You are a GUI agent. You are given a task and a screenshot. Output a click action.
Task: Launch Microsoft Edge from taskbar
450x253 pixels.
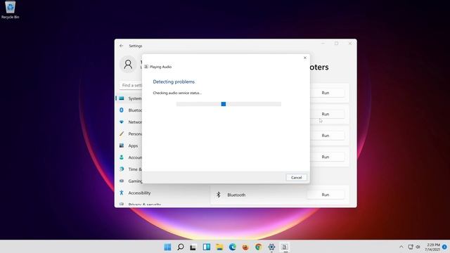tap(232, 247)
